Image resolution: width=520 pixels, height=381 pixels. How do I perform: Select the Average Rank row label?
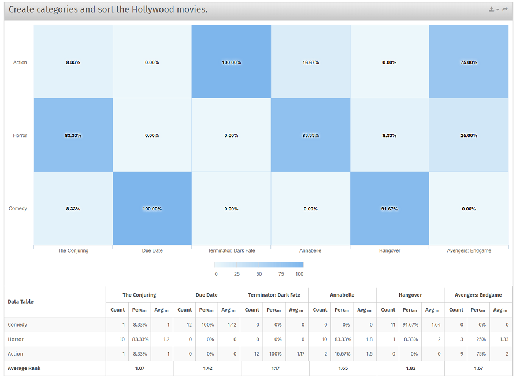tap(24, 368)
